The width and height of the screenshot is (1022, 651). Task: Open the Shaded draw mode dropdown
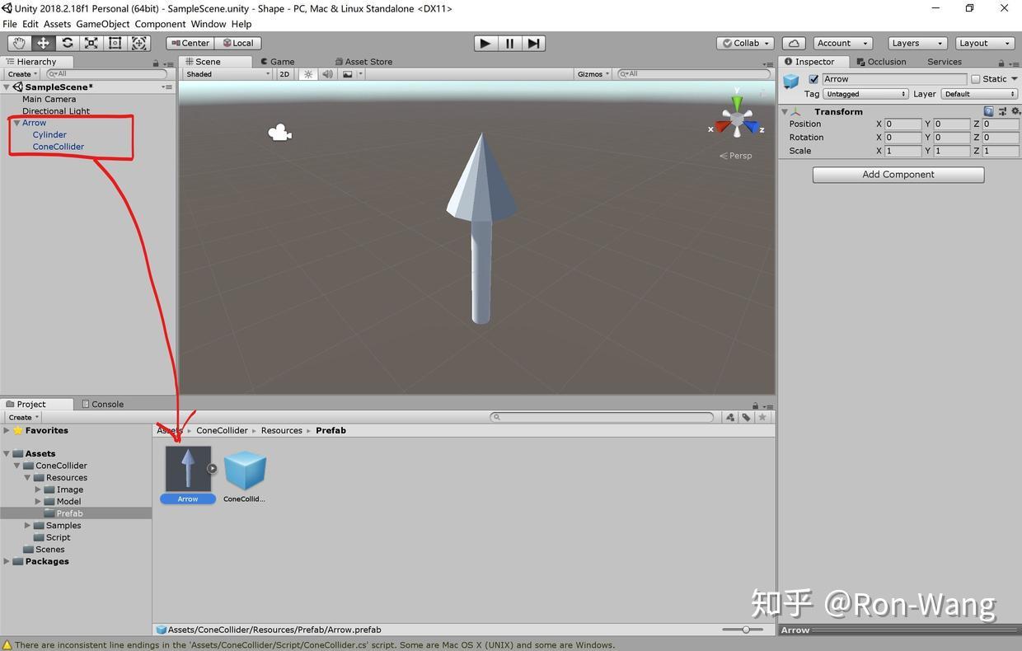pyautogui.click(x=227, y=73)
